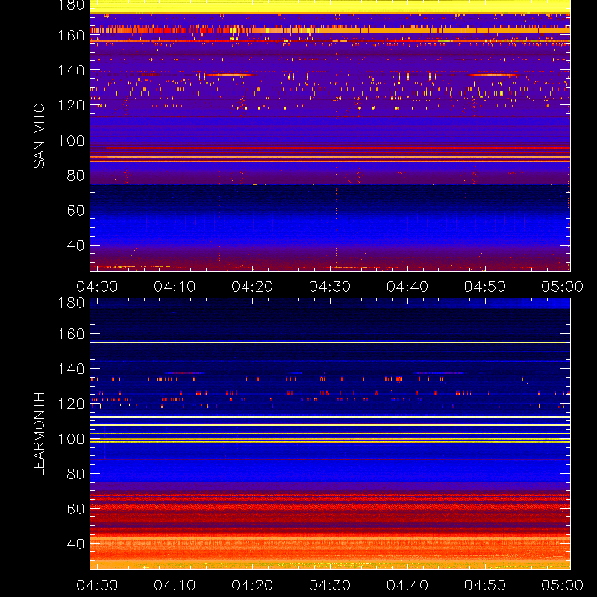The height and width of the screenshot is (597, 597).
Task: Click 160 tick label on San Vito plot
Action: tap(71, 35)
